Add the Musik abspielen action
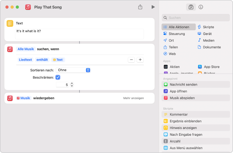Image resolution: width=233 pixels, height=153 pixels. pyautogui.click(x=196, y=98)
